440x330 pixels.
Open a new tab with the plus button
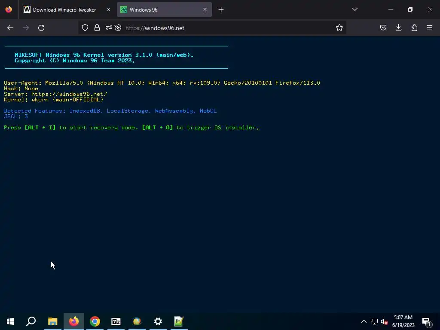(x=221, y=10)
